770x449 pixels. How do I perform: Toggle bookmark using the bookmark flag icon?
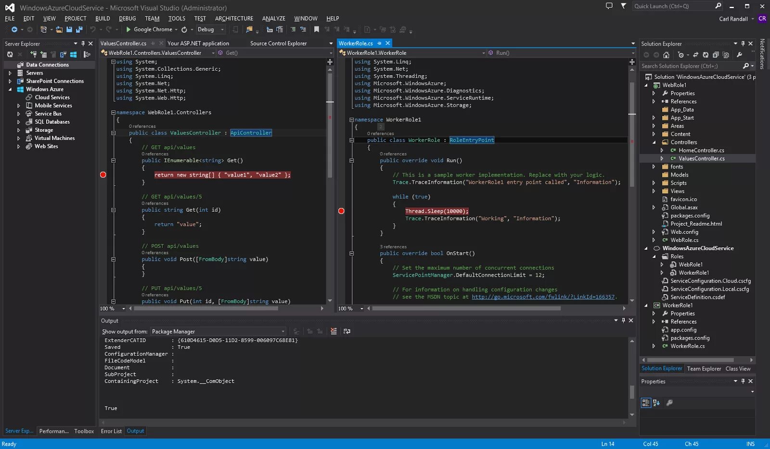[x=316, y=29]
